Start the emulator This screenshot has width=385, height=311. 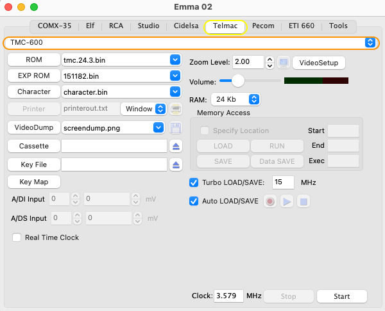(342, 296)
